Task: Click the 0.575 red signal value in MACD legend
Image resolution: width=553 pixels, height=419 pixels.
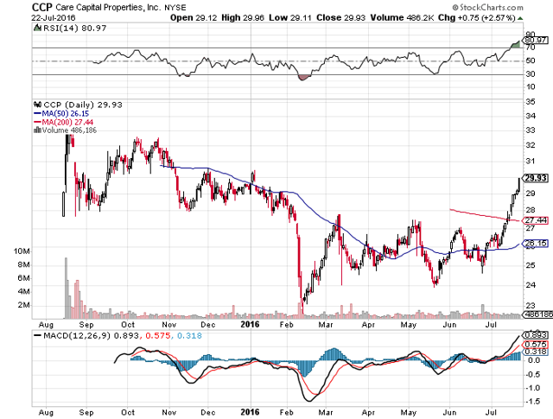Action: tap(157, 335)
